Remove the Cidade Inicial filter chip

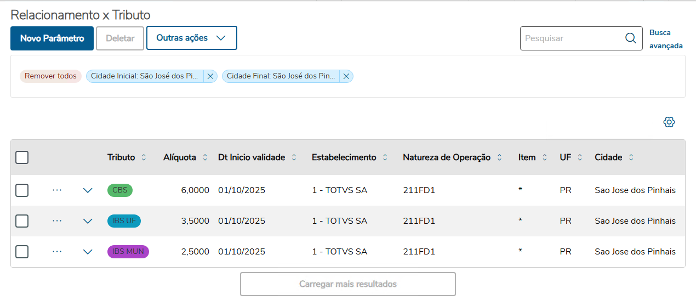pos(210,77)
